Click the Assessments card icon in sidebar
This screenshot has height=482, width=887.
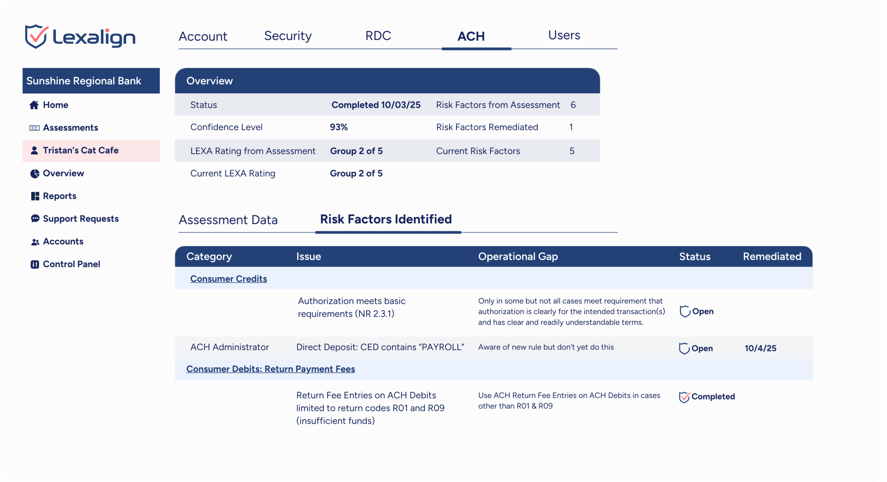[34, 128]
